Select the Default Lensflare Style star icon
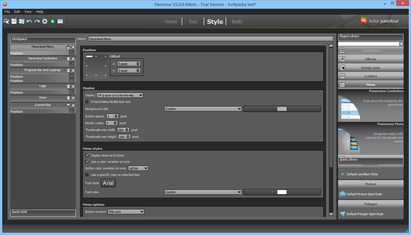The image size is (411, 235). pyautogui.click(x=343, y=174)
